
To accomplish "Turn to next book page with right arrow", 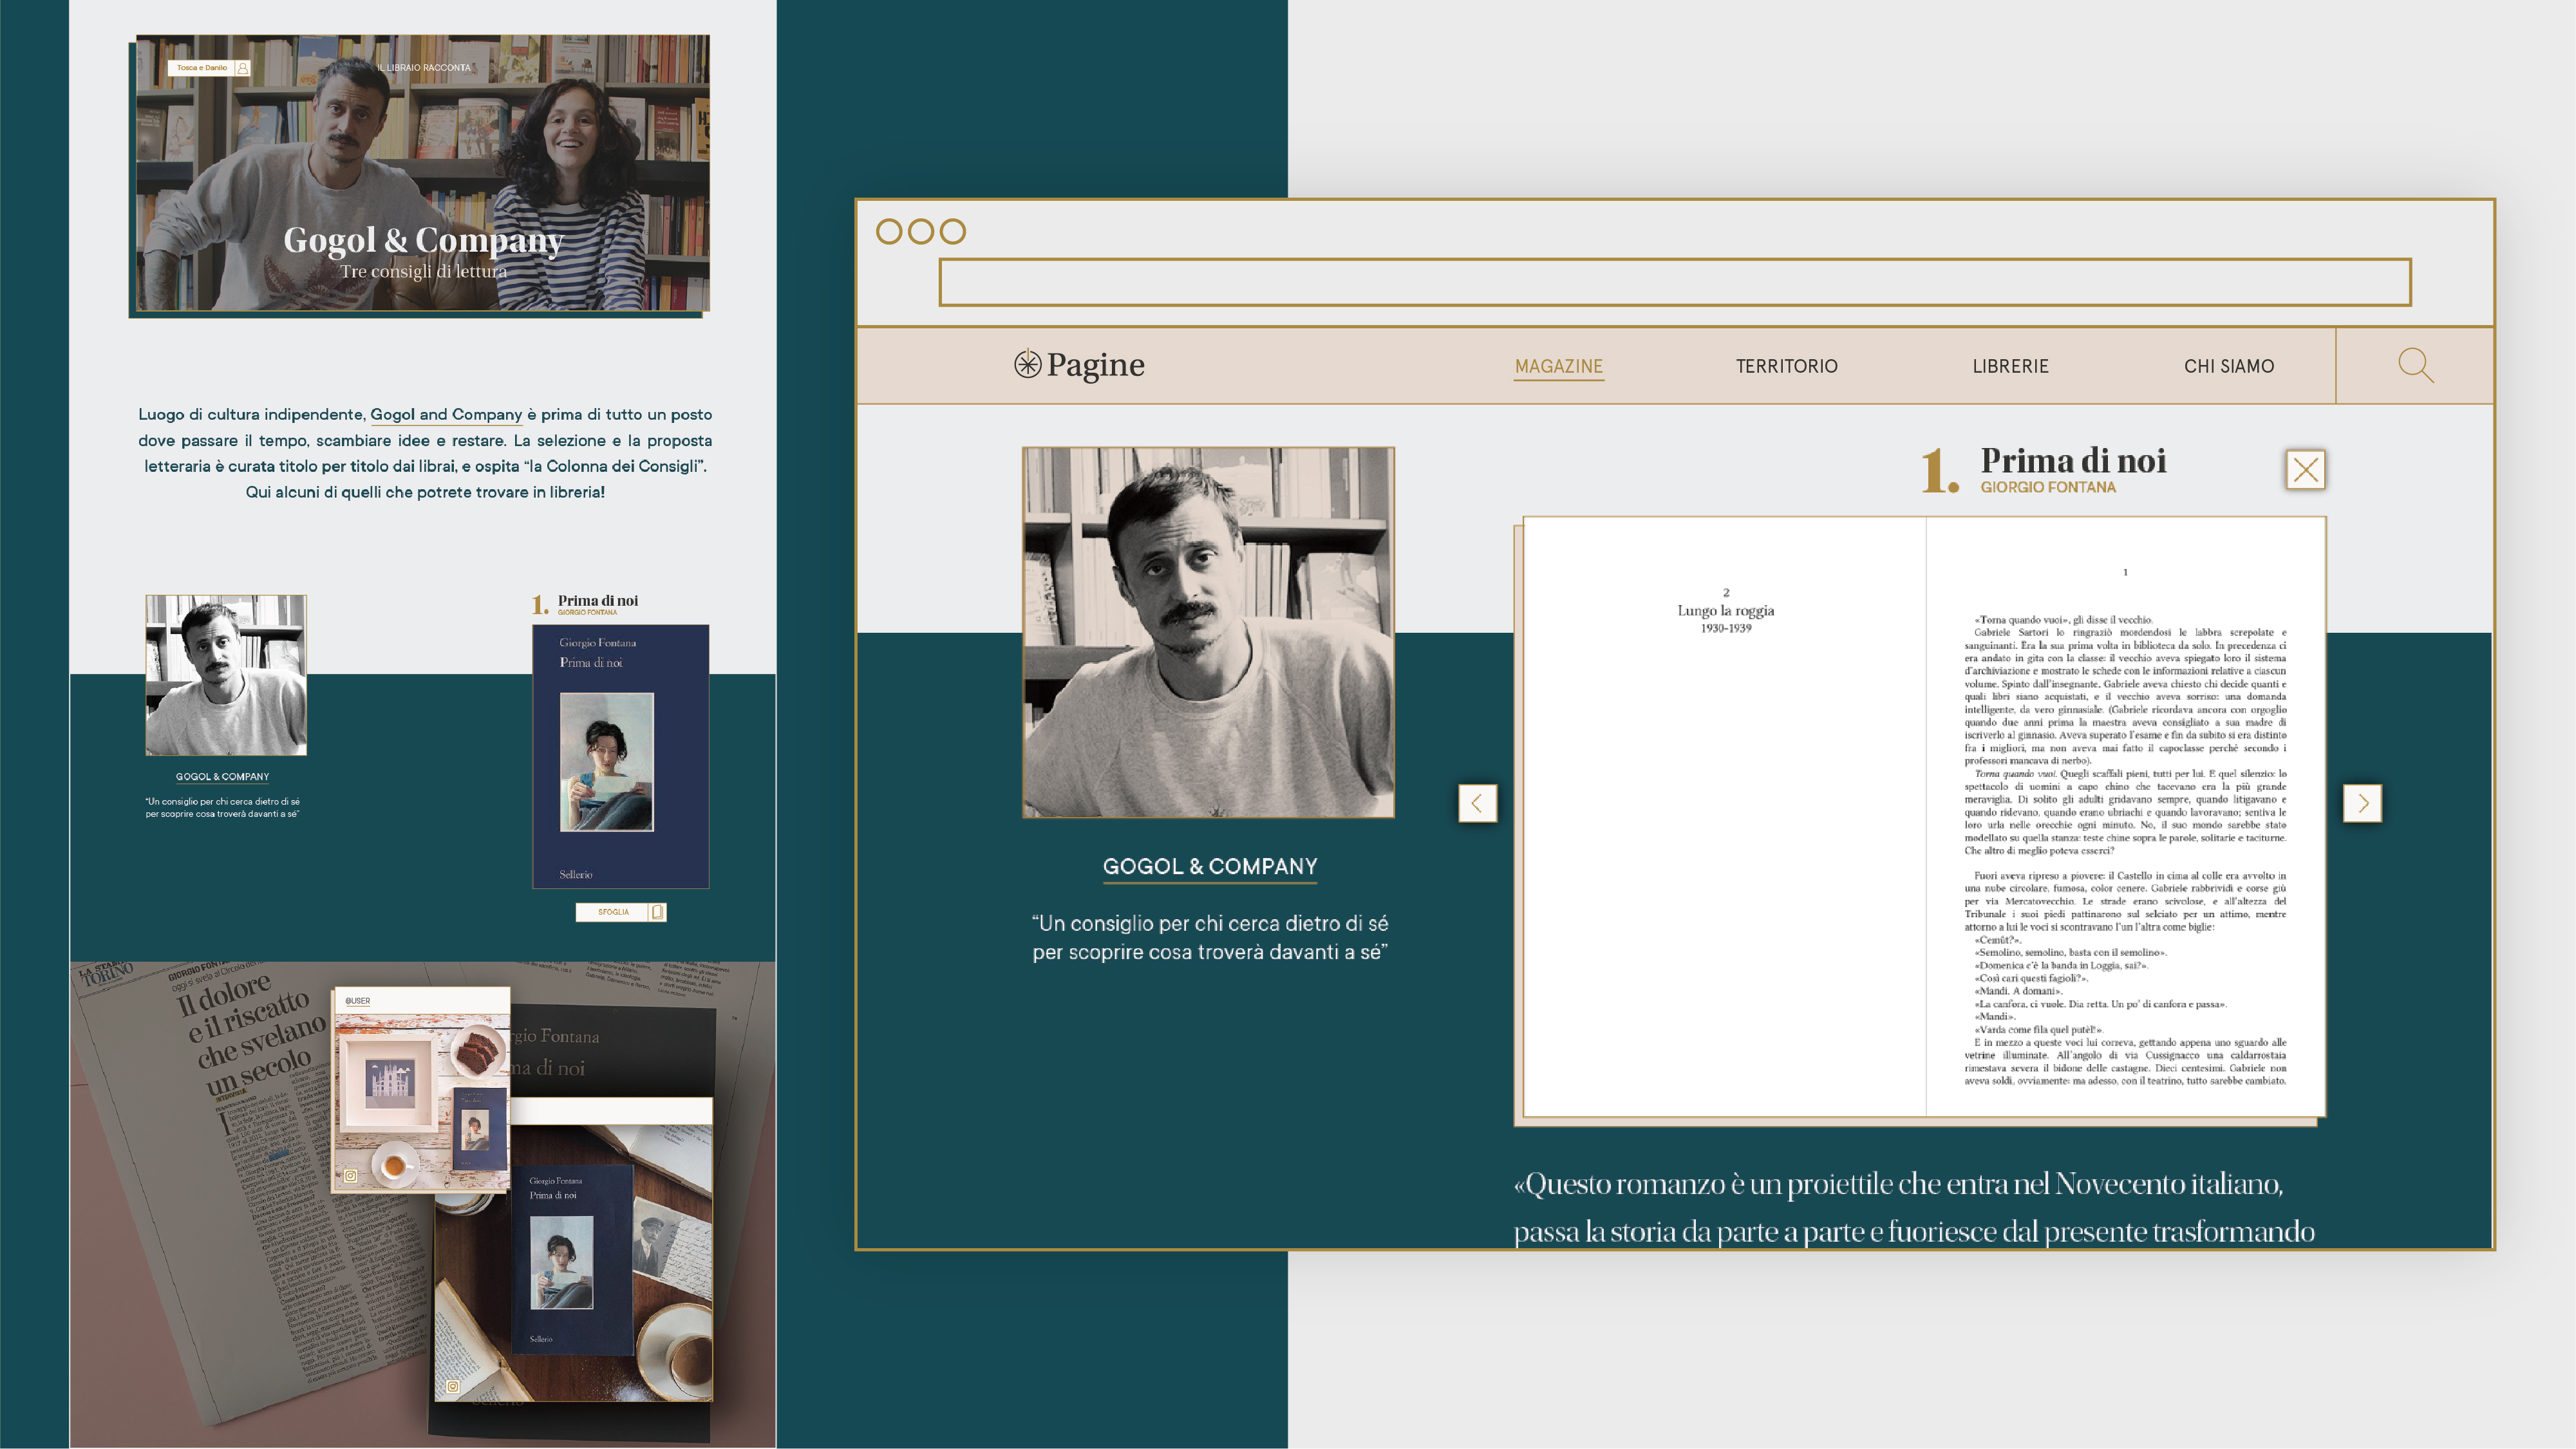I will [2362, 803].
